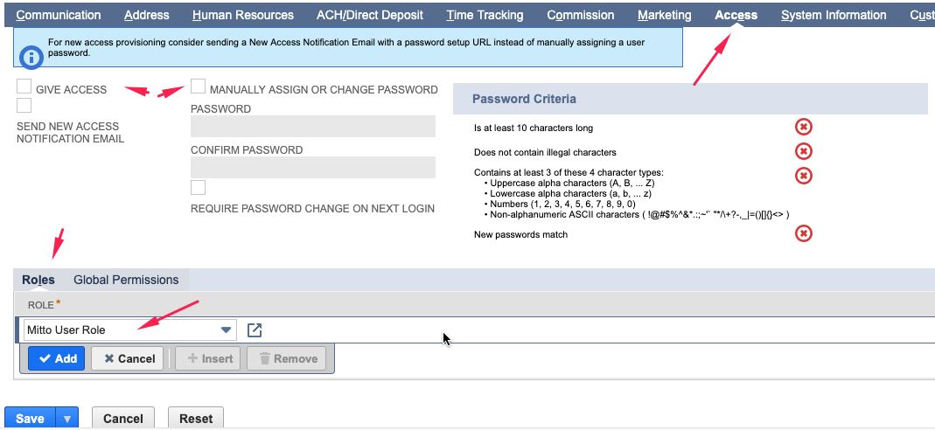935x430 pixels.
Task: Focus the Confirm Password field
Action: (x=313, y=168)
